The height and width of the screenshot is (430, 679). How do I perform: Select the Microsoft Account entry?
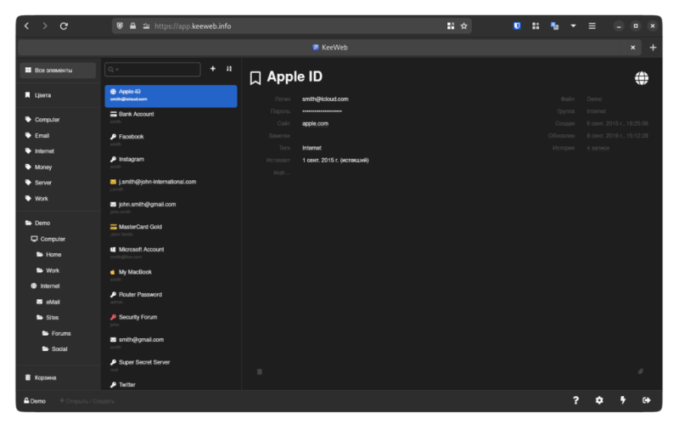[171, 253]
